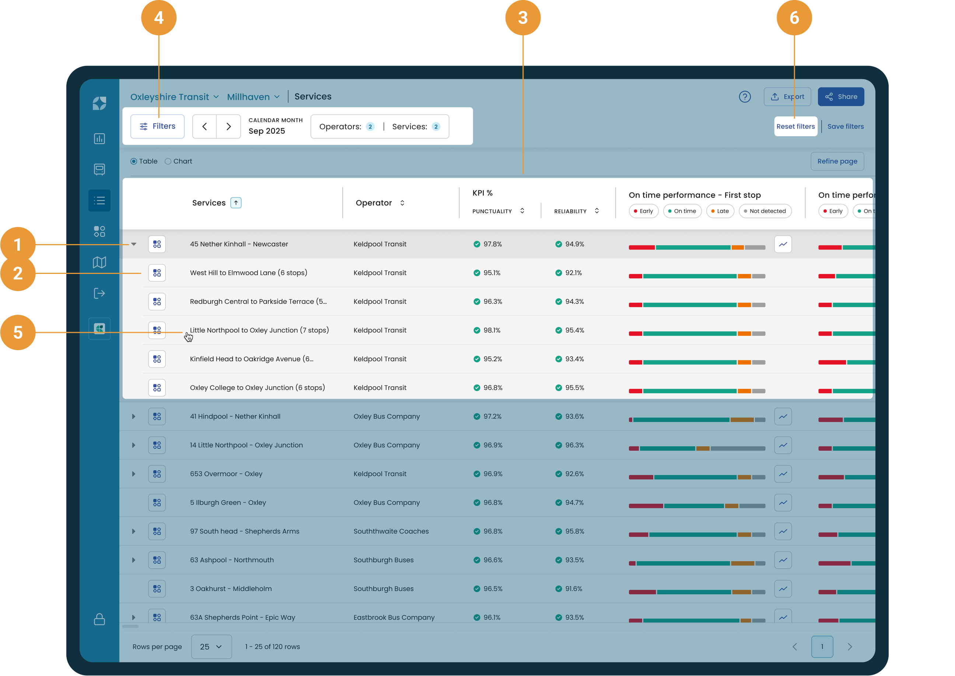Click the lock icon in sidebar
This screenshot has height=676, width=955.
(99, 619)
